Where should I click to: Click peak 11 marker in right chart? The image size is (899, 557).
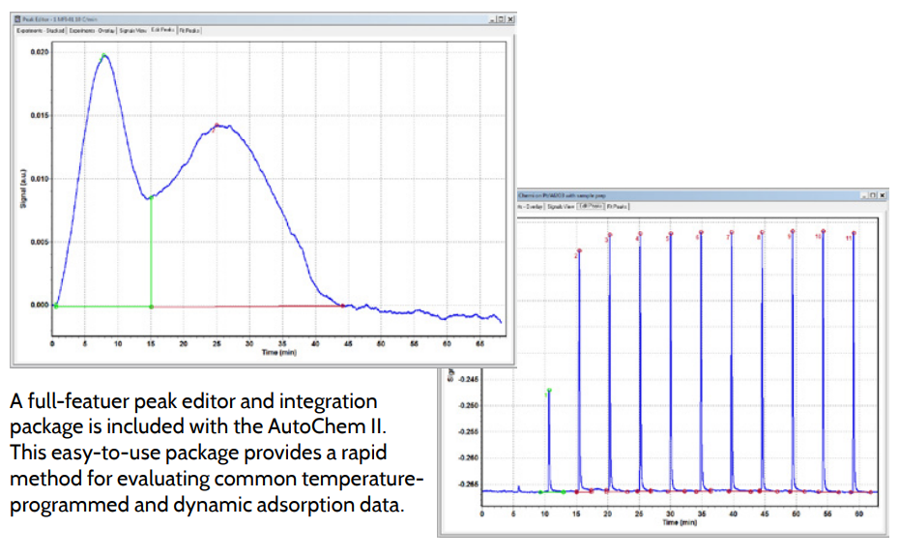(855, 233)
